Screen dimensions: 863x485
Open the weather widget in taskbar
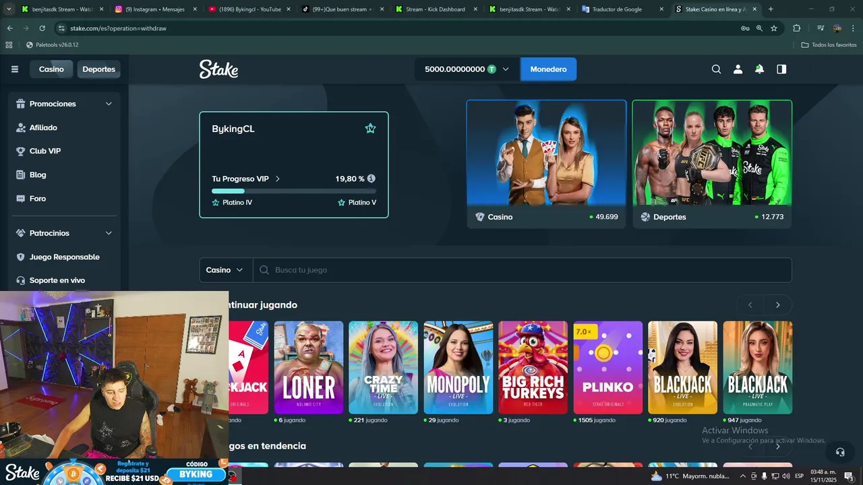pyautogui.click(x=690, y=476)
